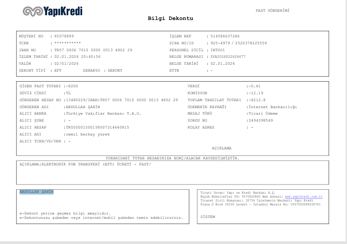
Task: Click the YUKARIDAKİ TUTAR HESABINIZA notice line
Action: coord(172,158)
